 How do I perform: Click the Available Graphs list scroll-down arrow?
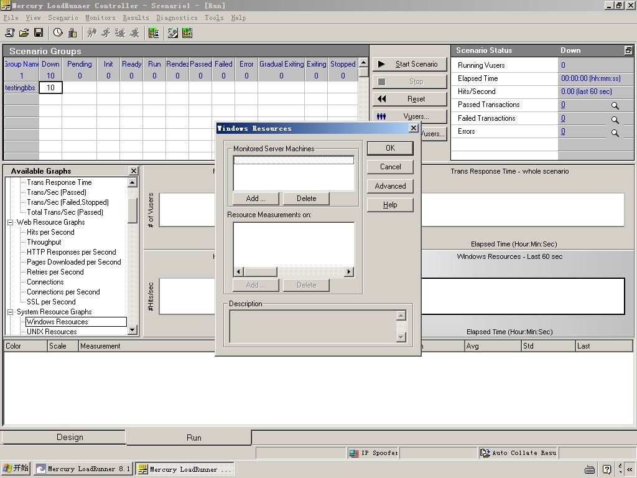(133, 330)
